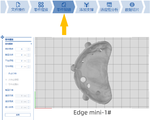
Task: Select the 零件底面积 radio option
Action: [6, 84]
